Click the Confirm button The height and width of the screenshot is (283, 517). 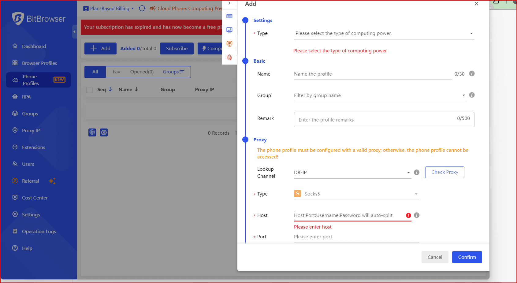(x=467, y=257)
